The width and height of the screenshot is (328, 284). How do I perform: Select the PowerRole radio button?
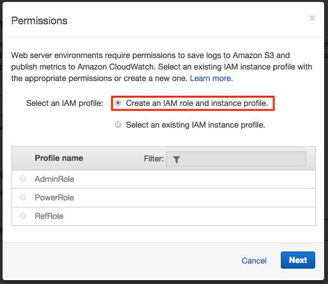[23, 197]
